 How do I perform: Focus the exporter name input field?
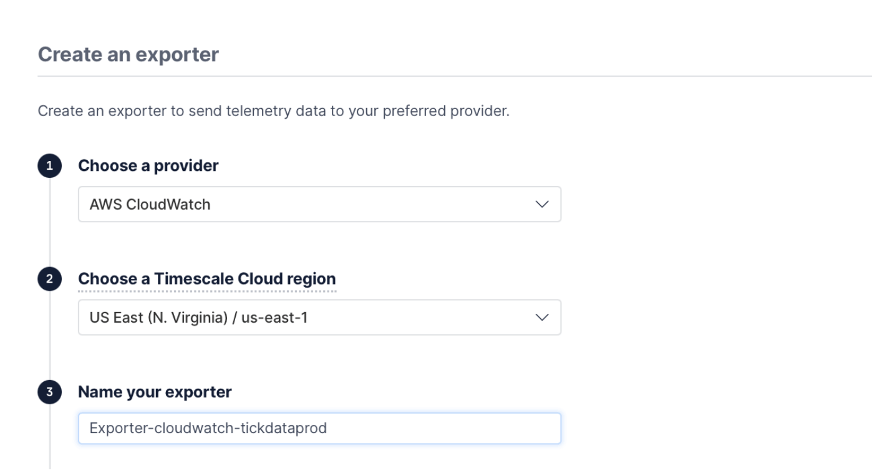click(x=374, y=428)
